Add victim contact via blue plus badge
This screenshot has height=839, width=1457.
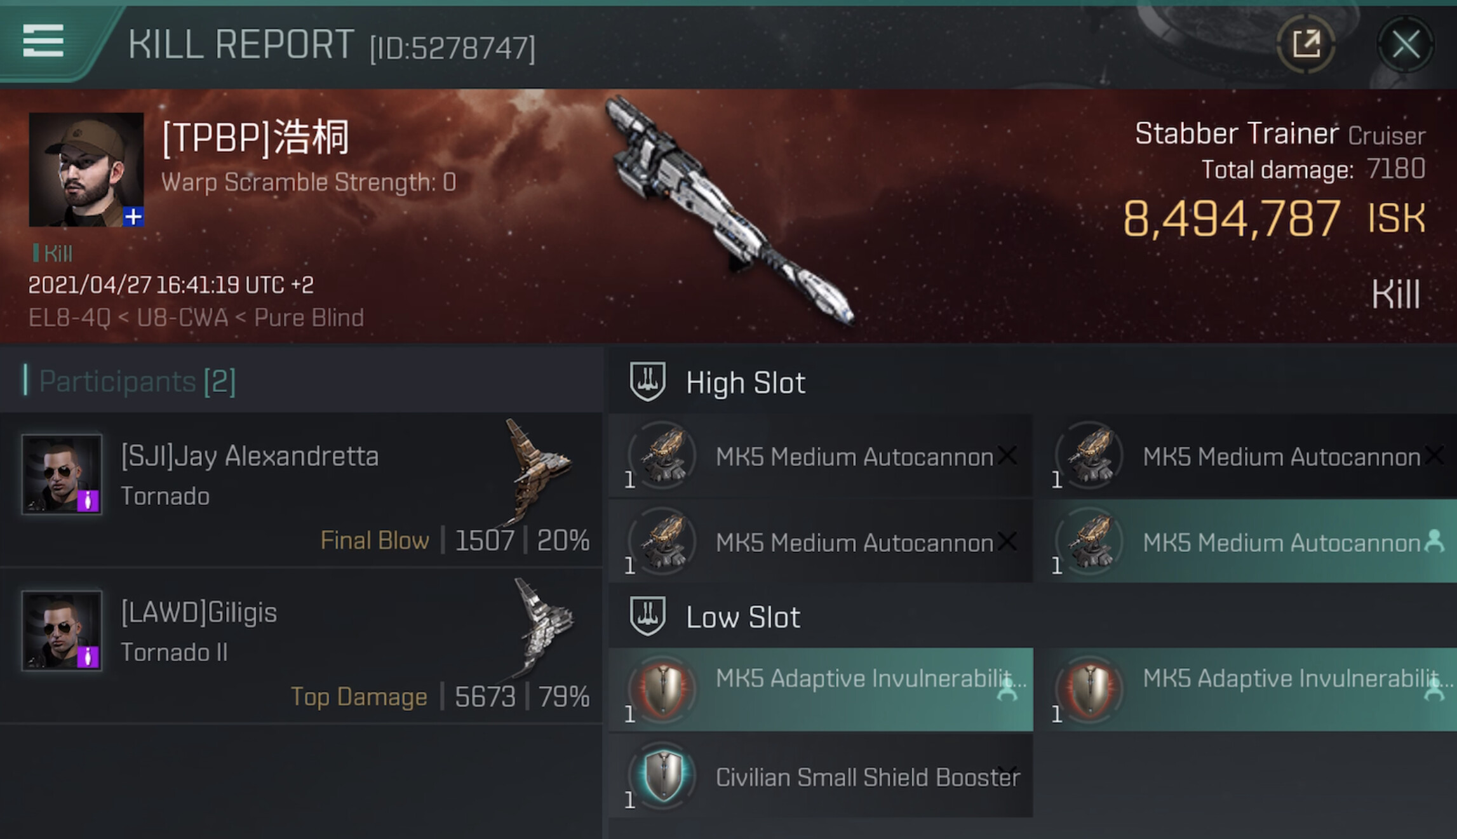[133, 217]
